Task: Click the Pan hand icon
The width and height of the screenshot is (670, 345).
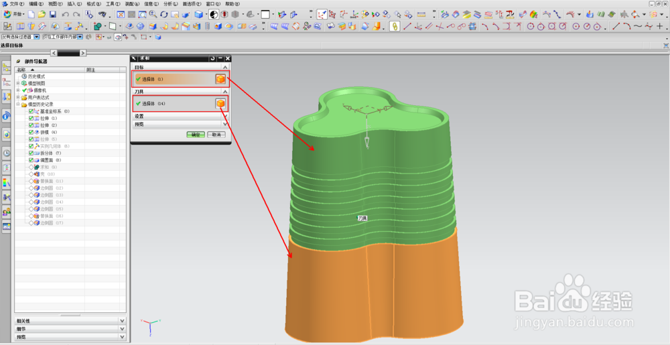Action: [175, 15]
